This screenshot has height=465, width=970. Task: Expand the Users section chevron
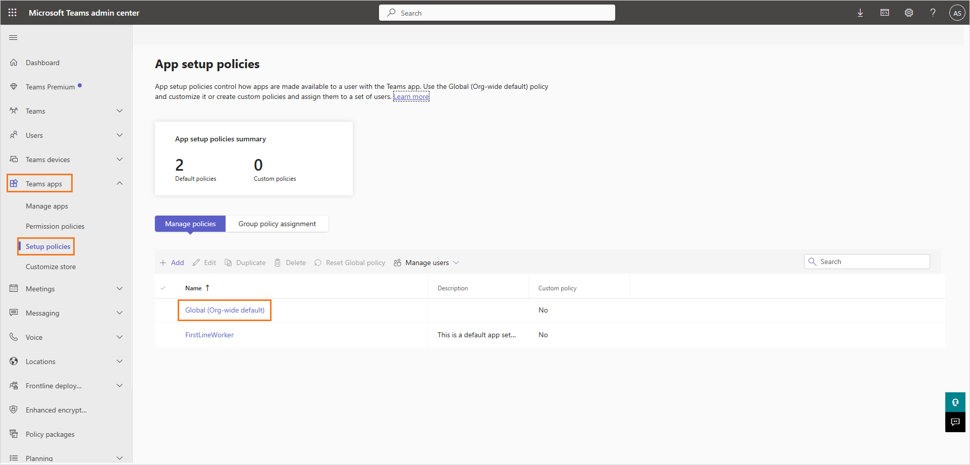[x=120, y=135]
